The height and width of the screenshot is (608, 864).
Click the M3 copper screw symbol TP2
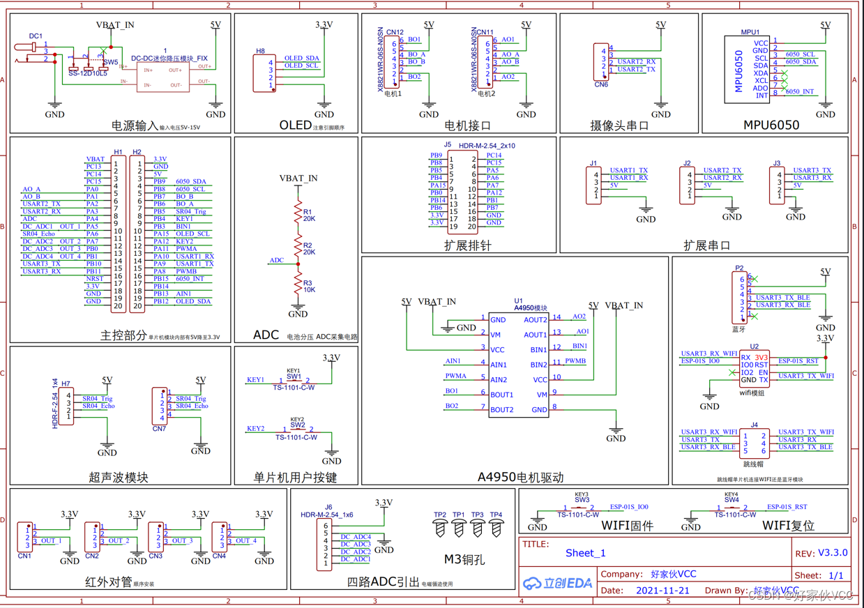pos(440,526)
